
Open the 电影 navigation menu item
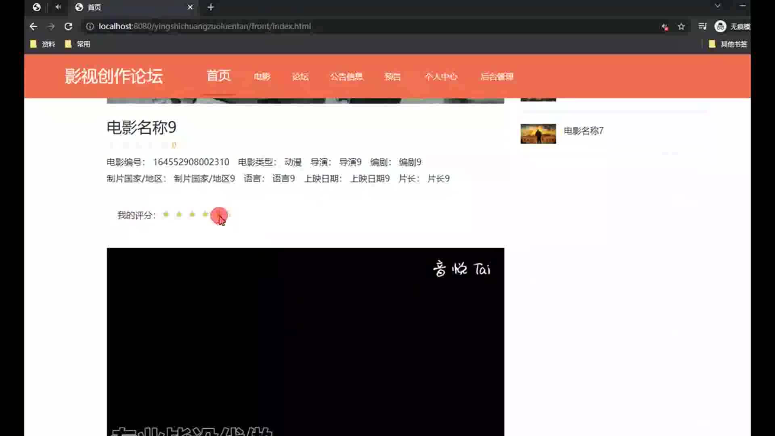tap(262, 77)
